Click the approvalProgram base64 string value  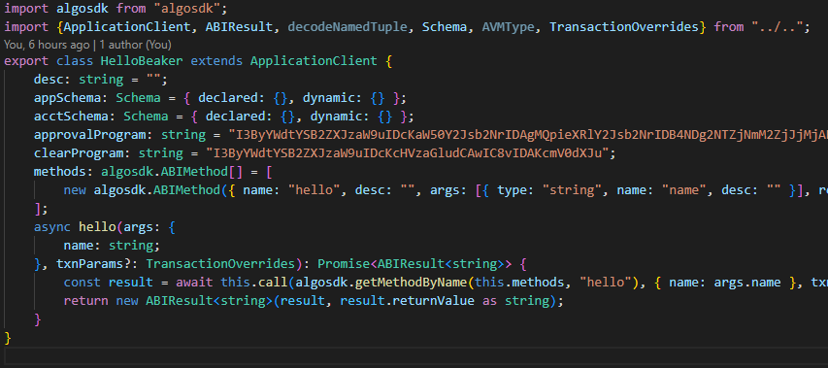pos(528,135)
